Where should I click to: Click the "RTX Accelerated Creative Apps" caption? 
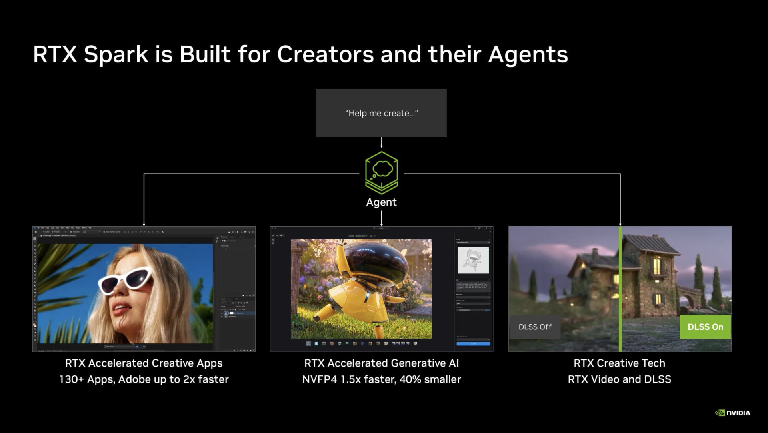(x=144, y=363)
